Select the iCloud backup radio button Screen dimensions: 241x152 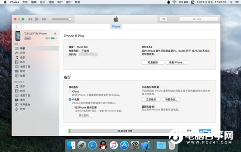pyautogui.click(x=70, y=91)
